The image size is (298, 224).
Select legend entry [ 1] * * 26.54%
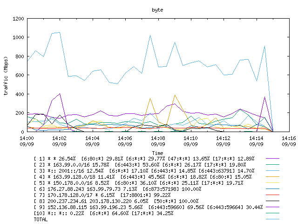coord(144,159)
